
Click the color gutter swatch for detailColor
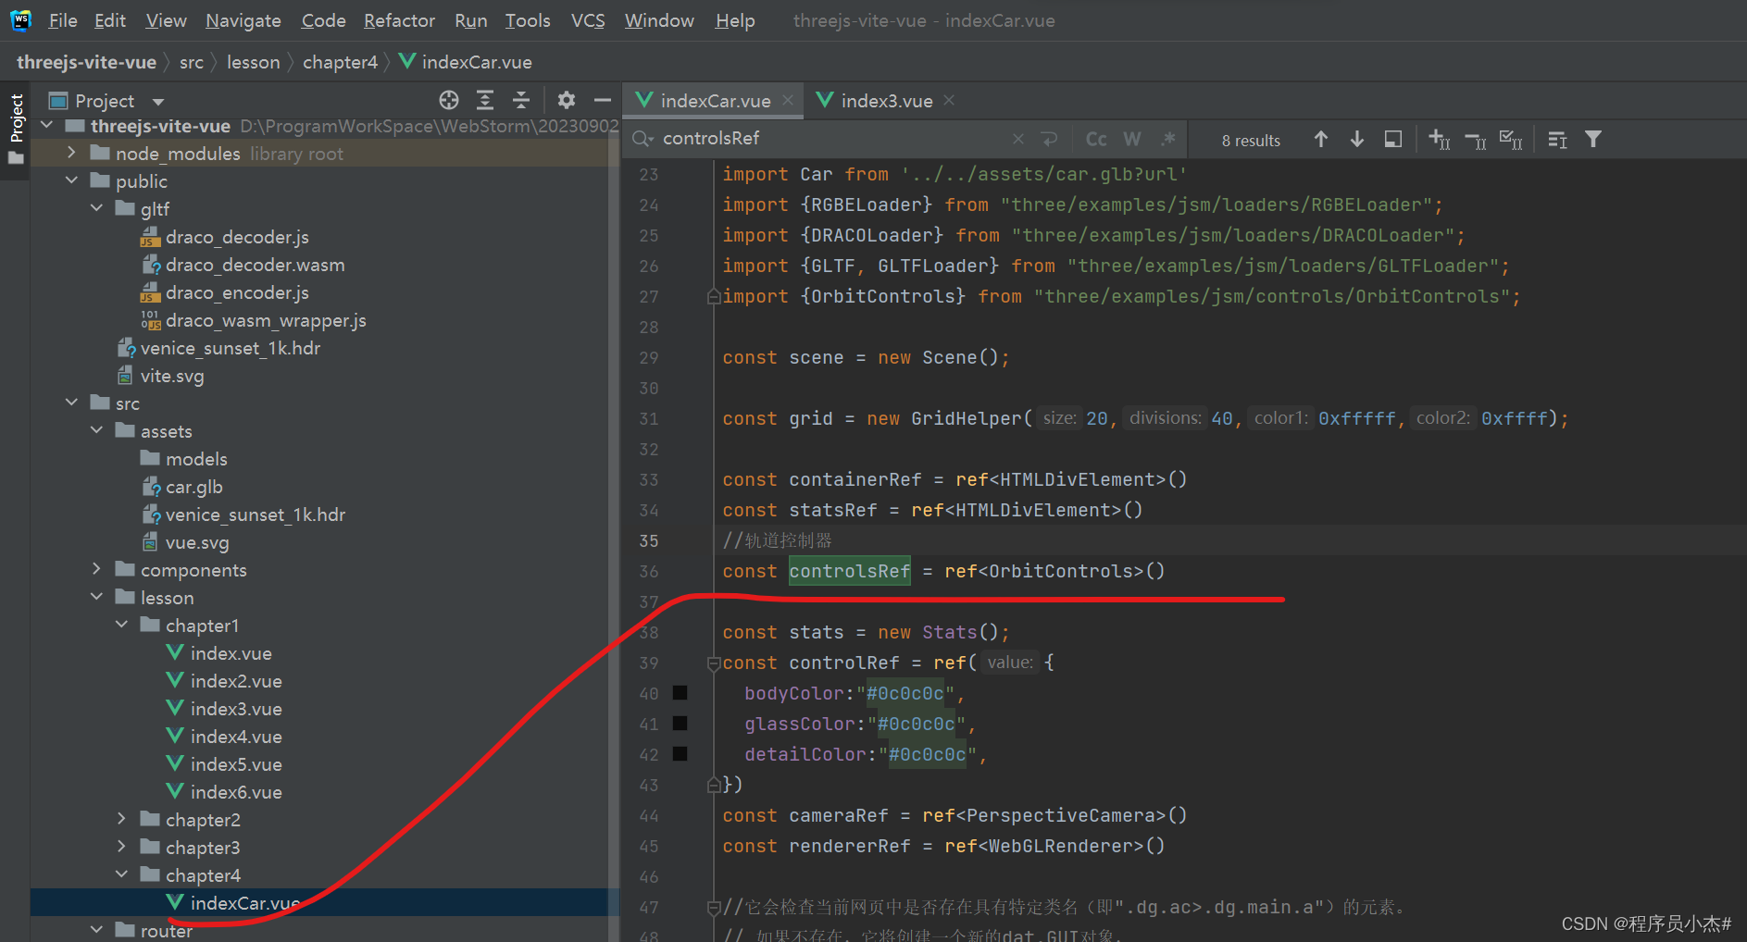pos(680,754)
